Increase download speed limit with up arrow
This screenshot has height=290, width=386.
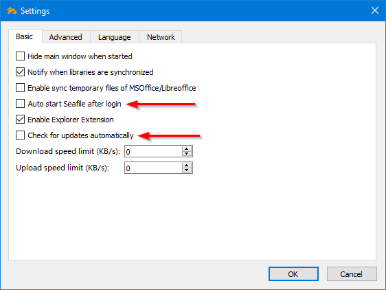tap(187, 149)
